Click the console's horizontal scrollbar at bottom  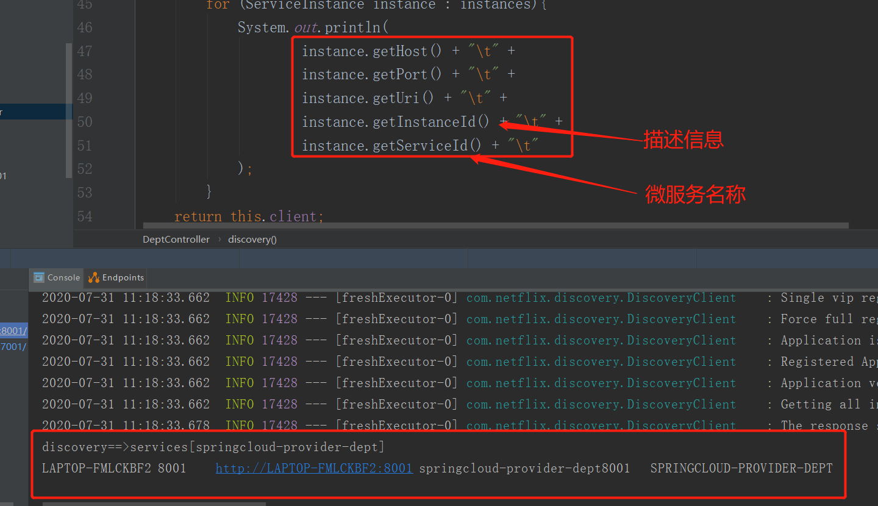(152, 504)
